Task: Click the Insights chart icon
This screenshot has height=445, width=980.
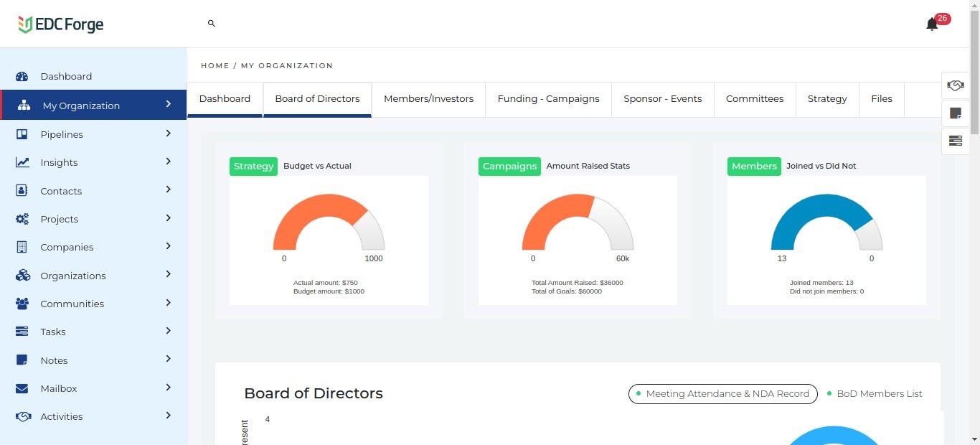Action: (22, 162)
